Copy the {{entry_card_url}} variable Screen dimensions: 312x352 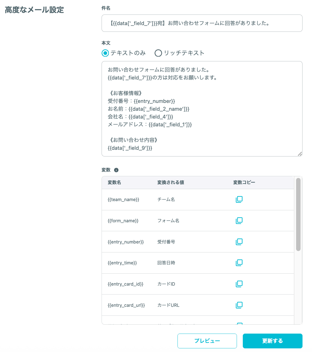[239, 305]
